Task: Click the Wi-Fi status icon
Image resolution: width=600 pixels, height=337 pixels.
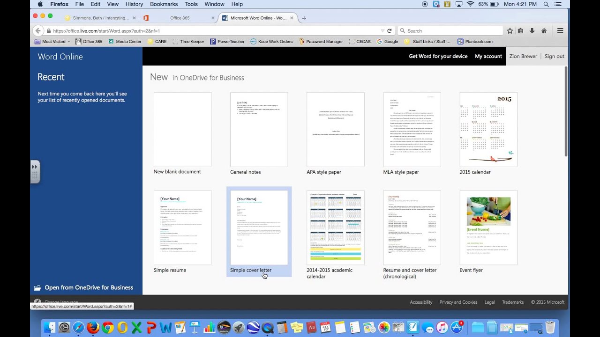Action: [470, 4]
